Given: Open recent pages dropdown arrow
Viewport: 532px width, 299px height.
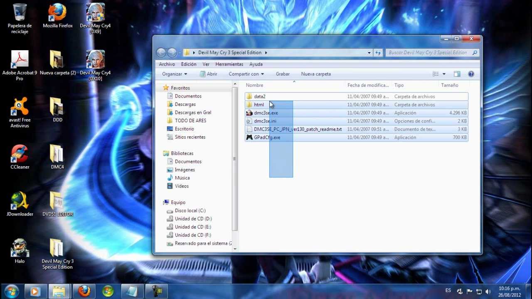Looking at the screenshot, I should click(180, 53).
